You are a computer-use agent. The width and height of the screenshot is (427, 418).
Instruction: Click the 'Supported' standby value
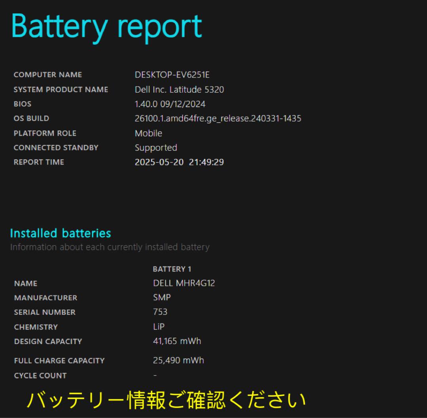click(x=156, y=148)
